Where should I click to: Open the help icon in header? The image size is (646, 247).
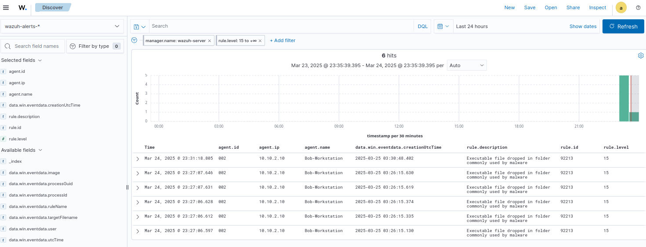638,7
